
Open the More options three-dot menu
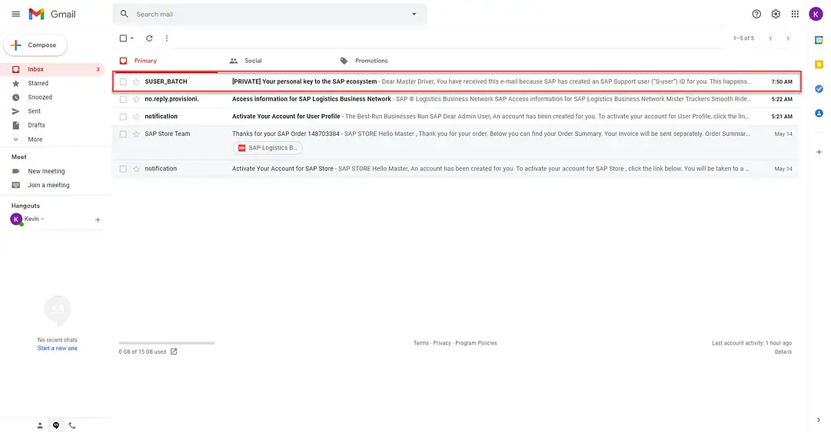[166, 38]
